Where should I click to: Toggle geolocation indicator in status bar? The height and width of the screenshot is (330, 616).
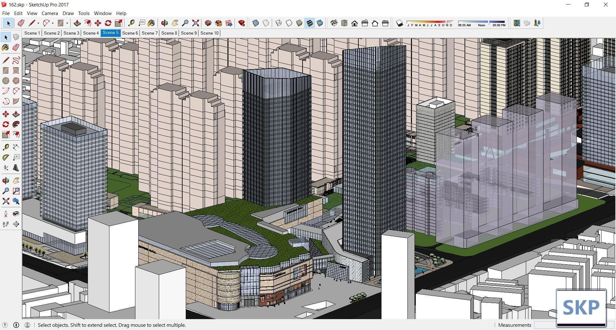5,325
